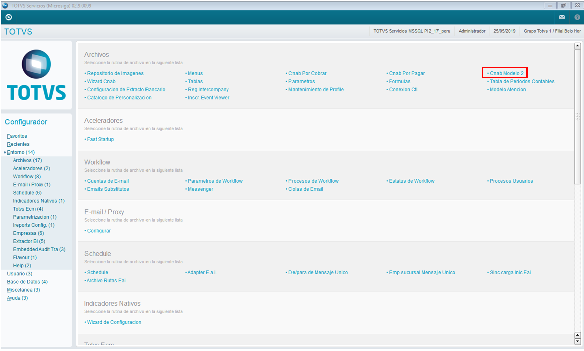Expand Ayuda (3) menu

(x=17, y=298)
